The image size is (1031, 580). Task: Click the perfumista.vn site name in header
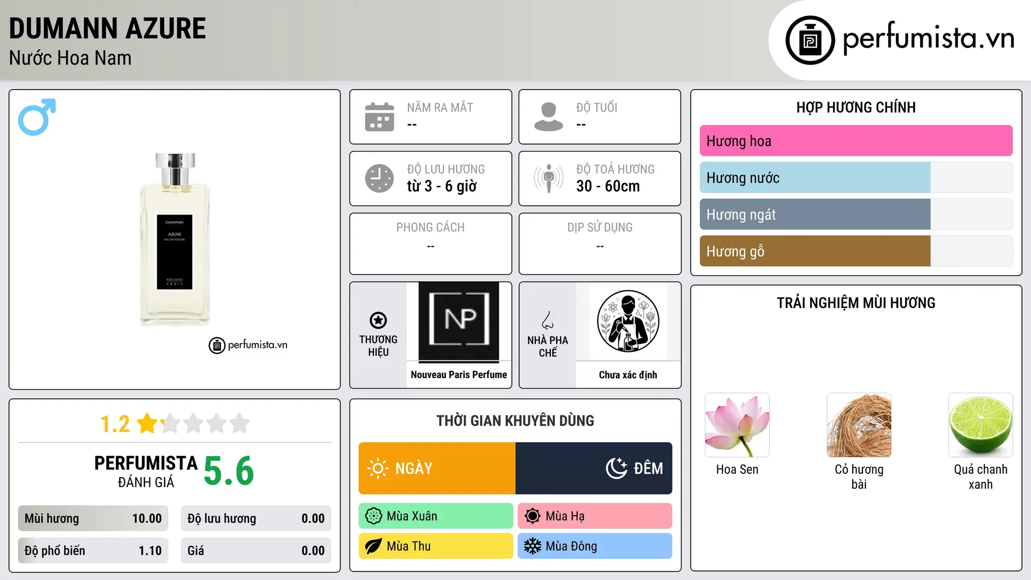[x=928, y=39]
